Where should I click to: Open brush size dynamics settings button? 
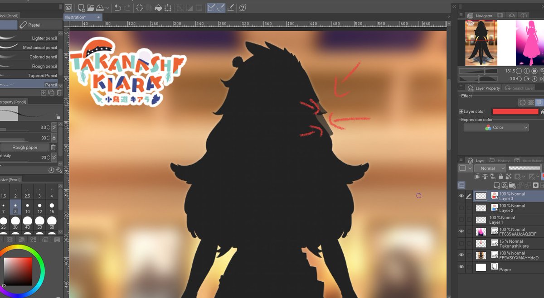tap(54, 128)
